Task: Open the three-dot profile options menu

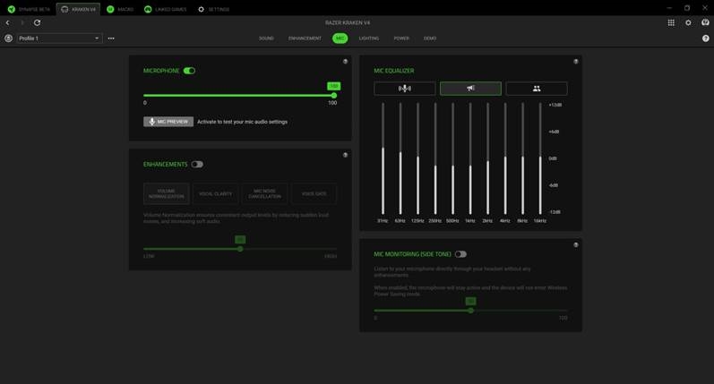Action: tap(111, 38)
